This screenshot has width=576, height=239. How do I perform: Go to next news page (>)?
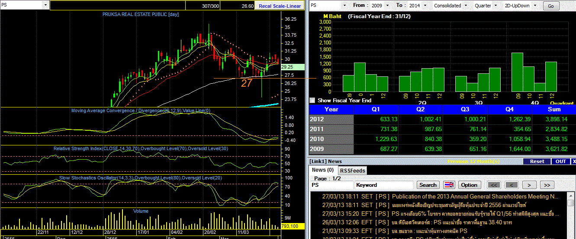(529, 185)
